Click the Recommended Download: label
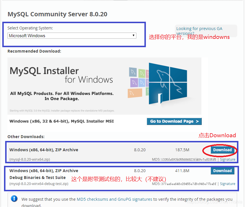 pos(34,51)
